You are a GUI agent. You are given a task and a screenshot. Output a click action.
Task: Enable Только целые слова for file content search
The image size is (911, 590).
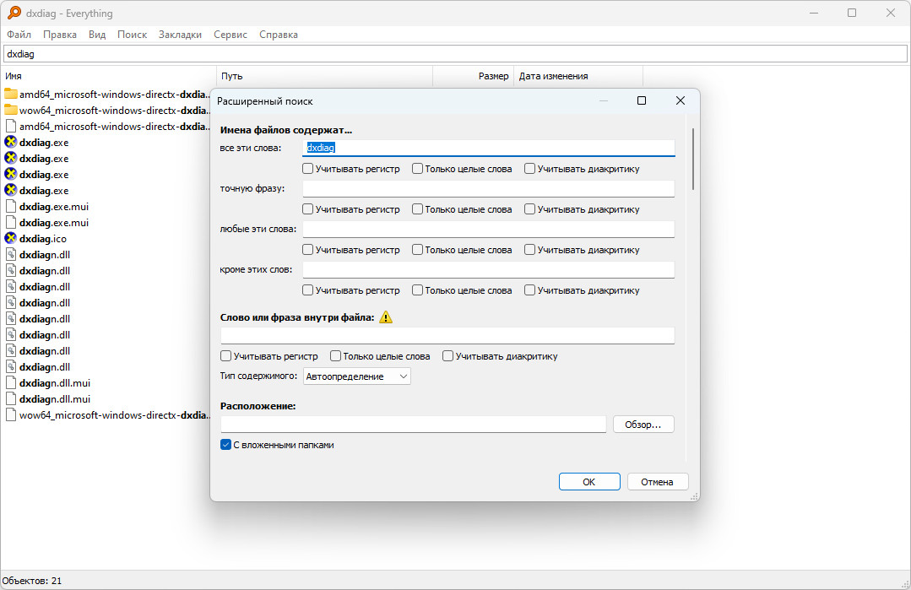tap(335, 356)
